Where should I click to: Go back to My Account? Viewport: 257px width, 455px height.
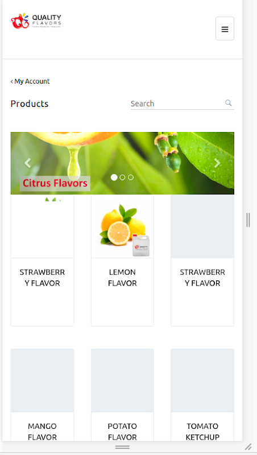point(30,81)
